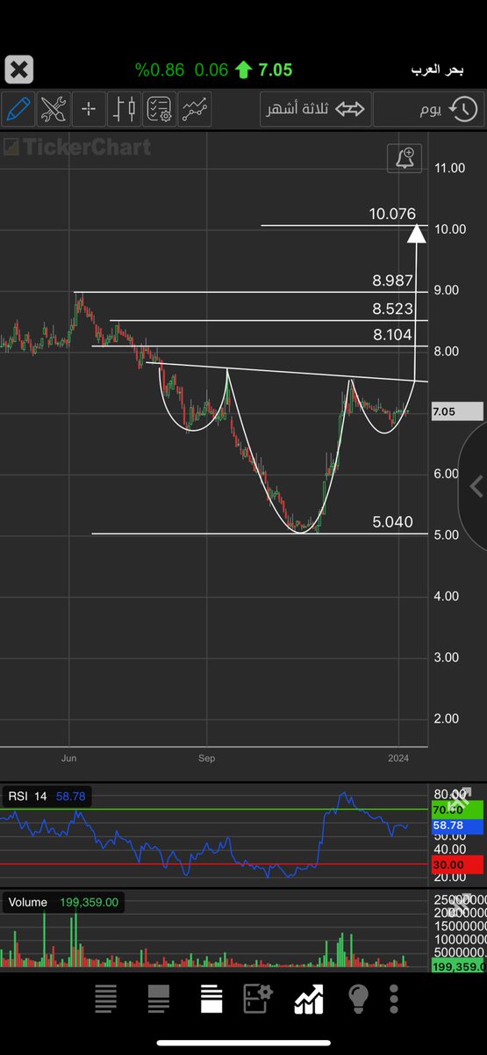
Task: Select the pencil drawing tool
Action: 18,110
